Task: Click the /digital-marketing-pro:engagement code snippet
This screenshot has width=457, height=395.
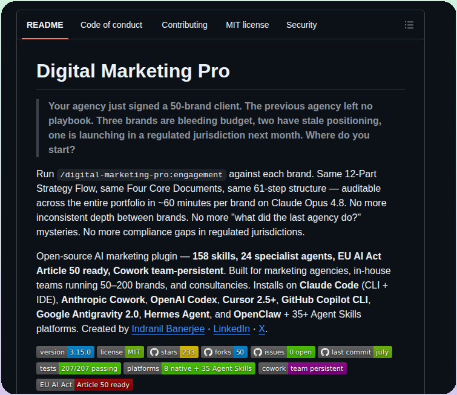Action: click(142, 175)
